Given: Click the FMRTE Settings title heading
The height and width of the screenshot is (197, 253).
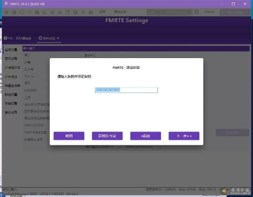Looking at the screenshot, I should pos(126,20).
